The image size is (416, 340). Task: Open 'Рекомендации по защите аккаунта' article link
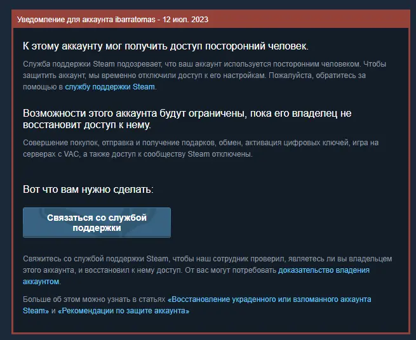click(x=123, y=311)
